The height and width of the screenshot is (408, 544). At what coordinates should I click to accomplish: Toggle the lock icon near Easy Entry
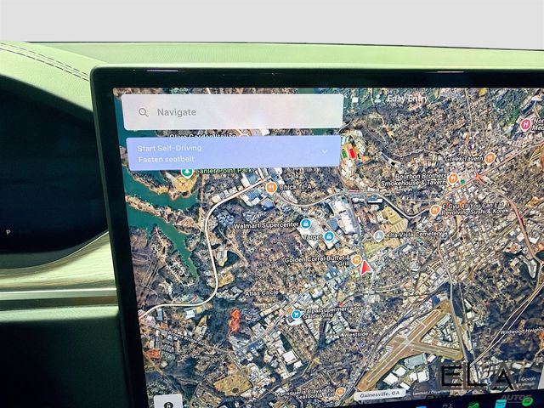(x=355, y=99)
